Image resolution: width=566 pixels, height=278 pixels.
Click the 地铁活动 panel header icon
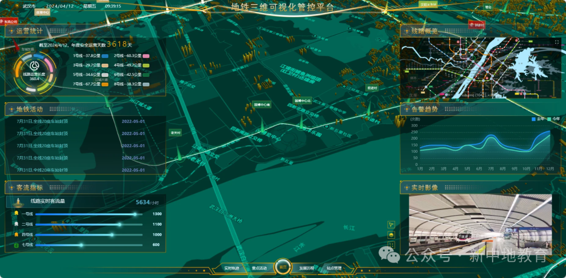point(10,109)
